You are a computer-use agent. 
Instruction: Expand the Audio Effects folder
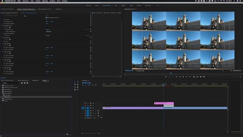[x=1, y=89]
